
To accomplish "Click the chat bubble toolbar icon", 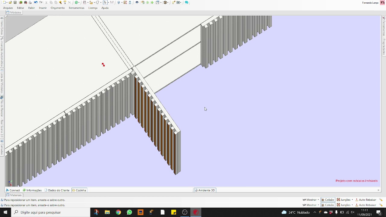I will pyautogui.click(x=186, y=2).
